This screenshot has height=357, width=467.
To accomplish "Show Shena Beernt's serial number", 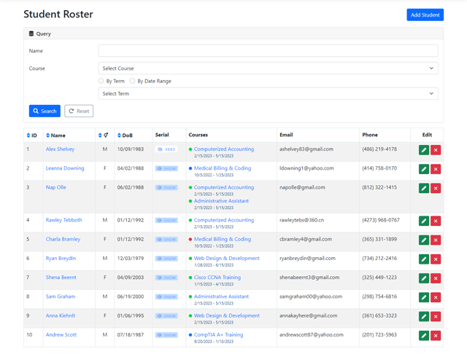I will point(166,278).
